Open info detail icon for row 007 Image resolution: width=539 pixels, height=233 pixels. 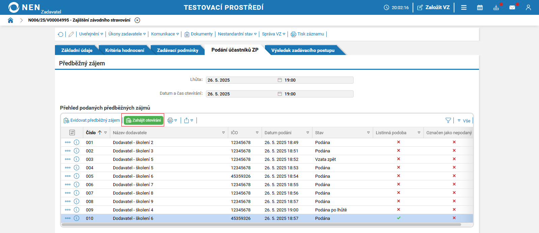point(77,193)
